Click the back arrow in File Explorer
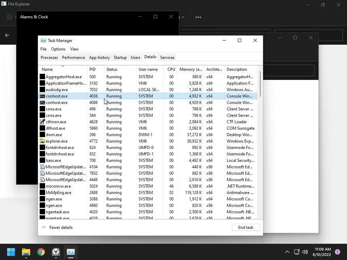Viewport: 347px width, 260px height. click(x=7, y=35)
